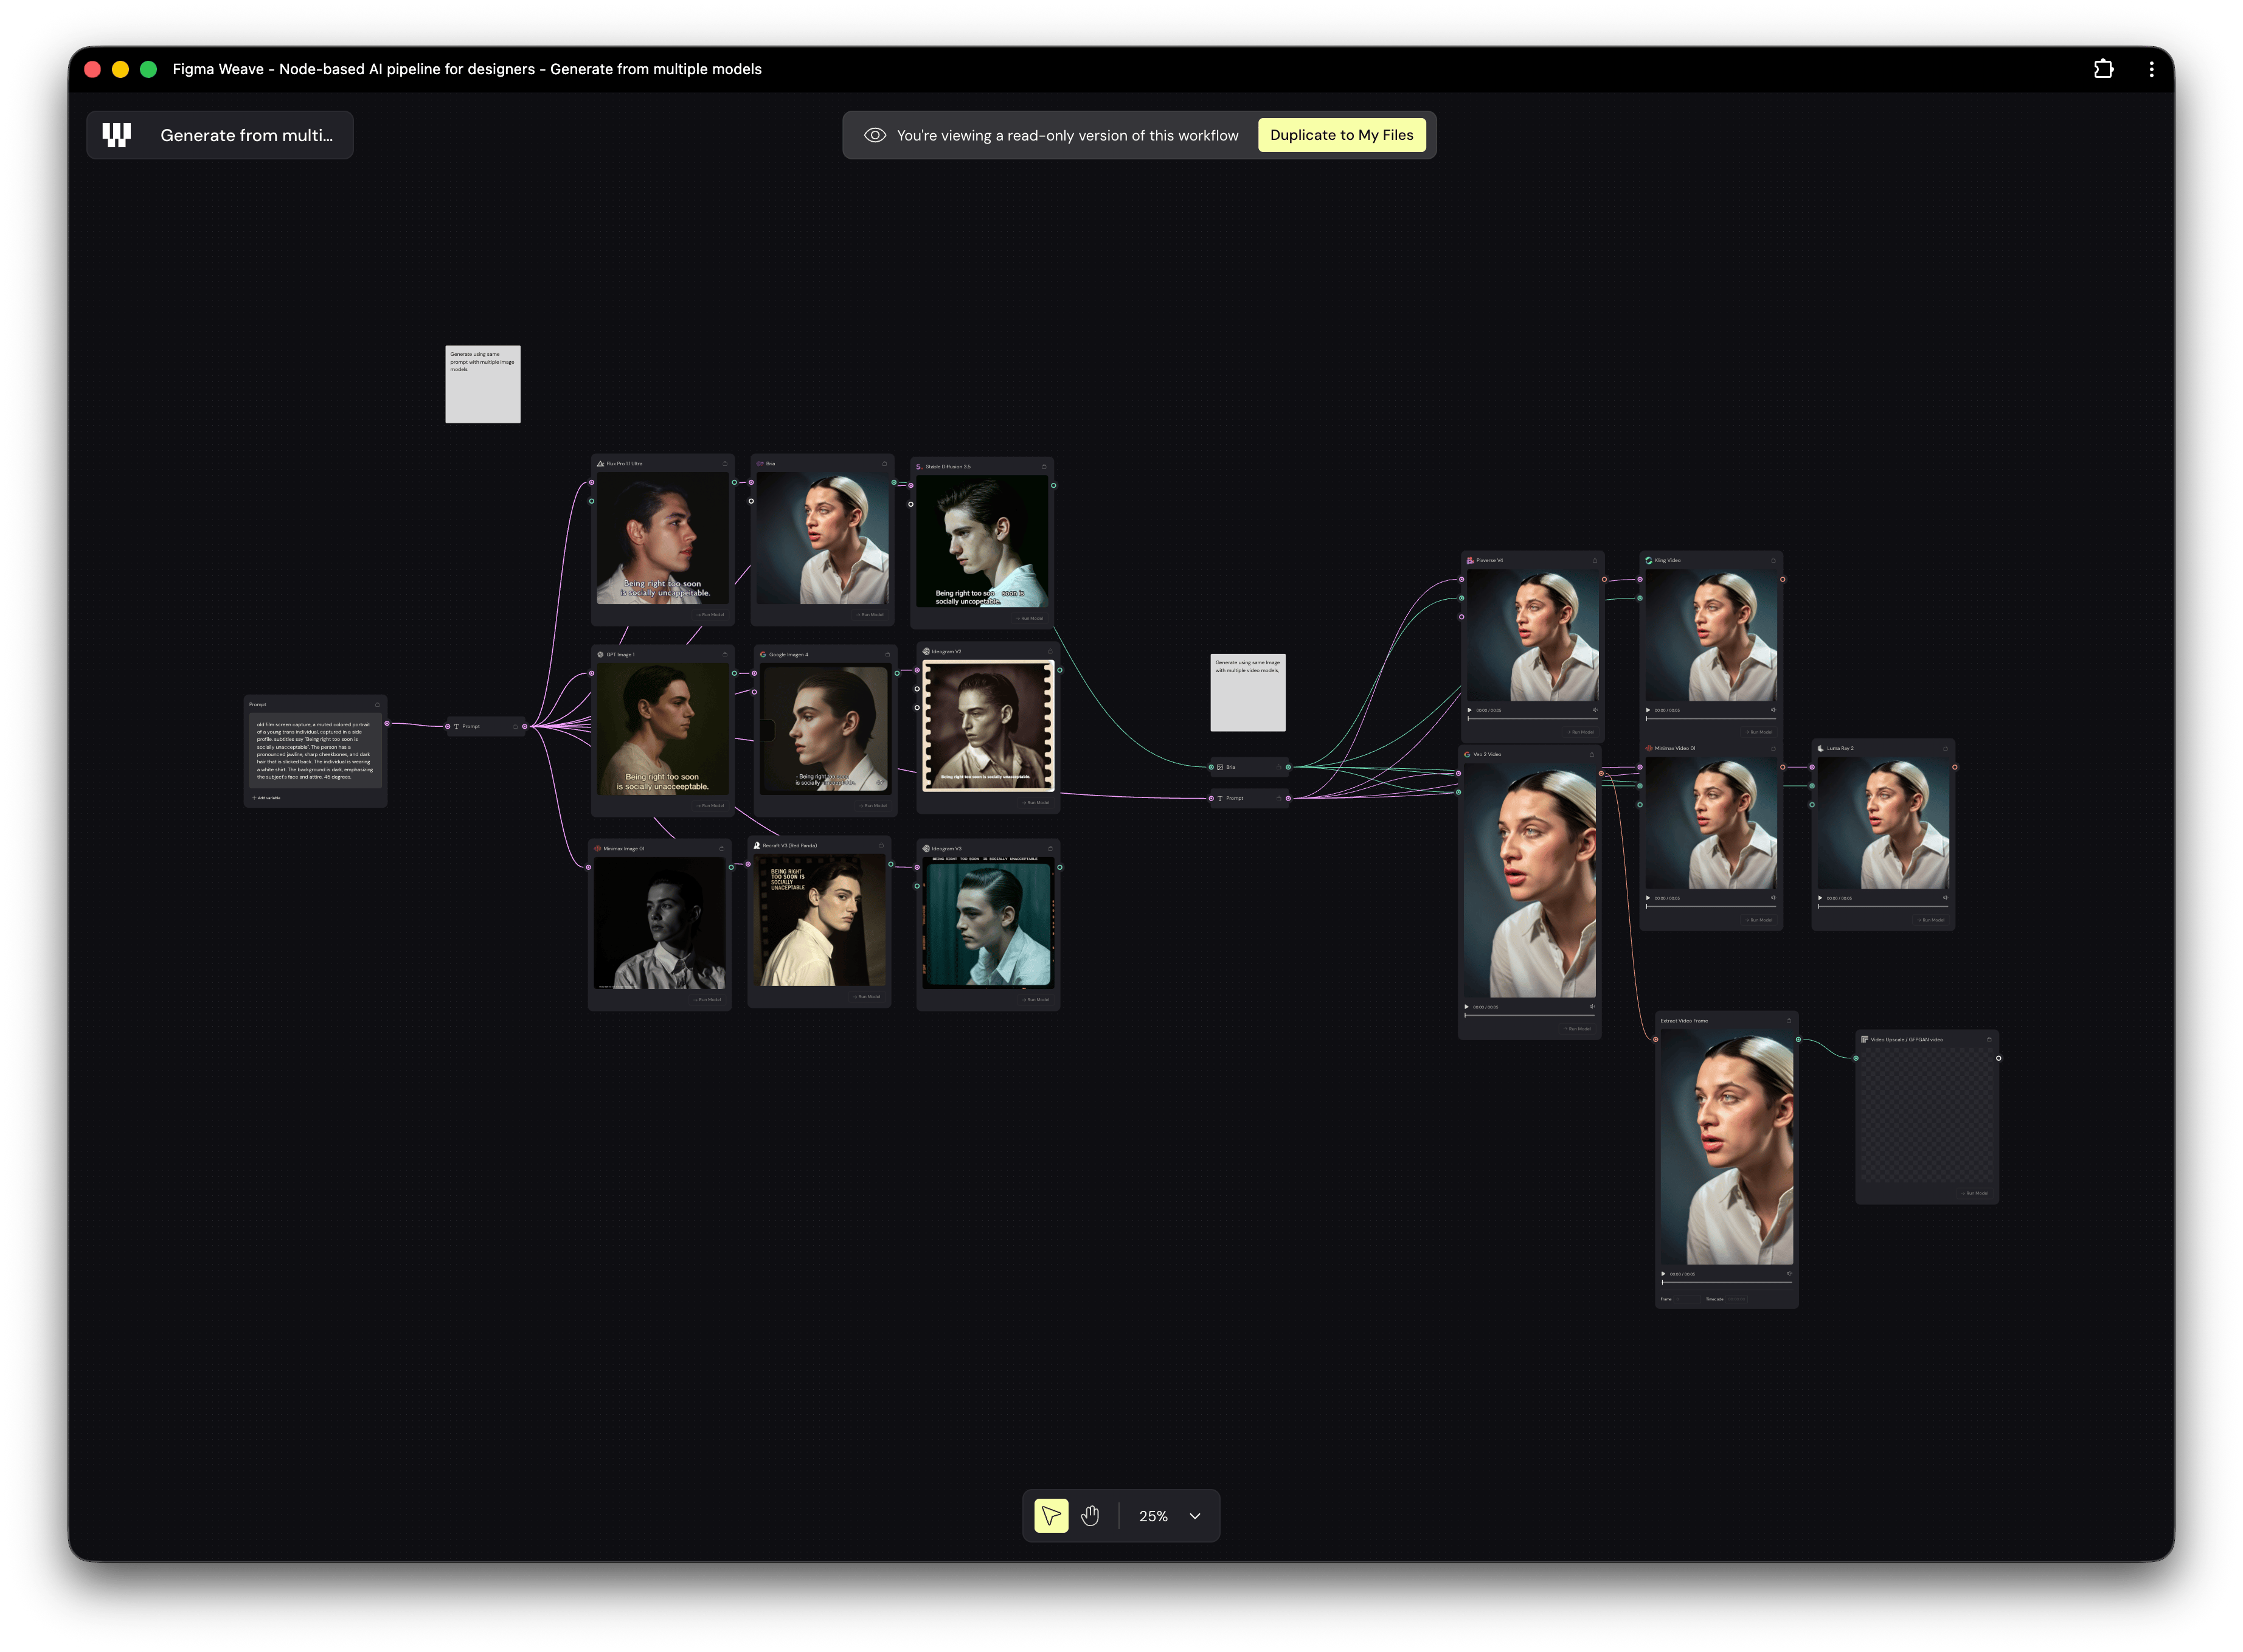
Task: Click the 'Generate from multi...' workflow title
Action: pyautogui.click(x=247, y=134)
